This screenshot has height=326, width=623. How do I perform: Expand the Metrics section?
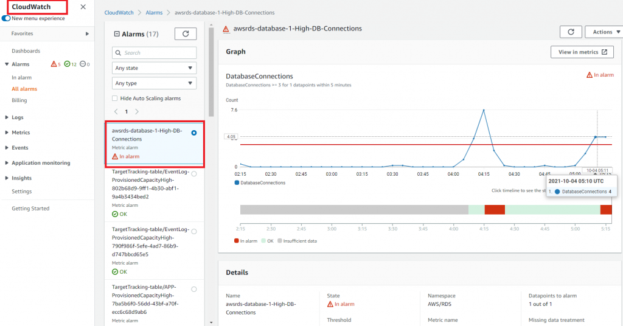coord(7,132)
